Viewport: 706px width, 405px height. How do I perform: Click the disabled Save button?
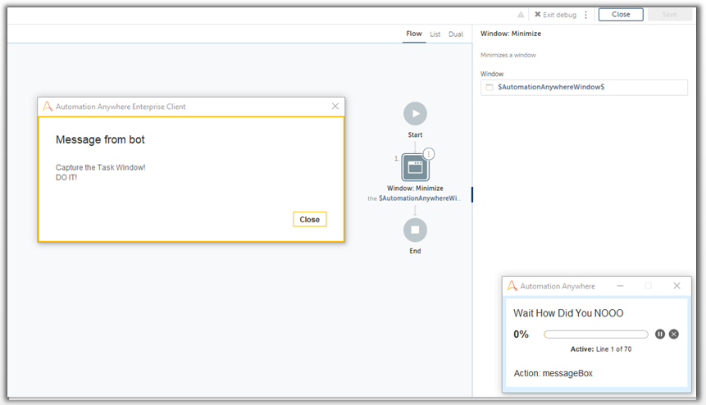coord(670,15)
